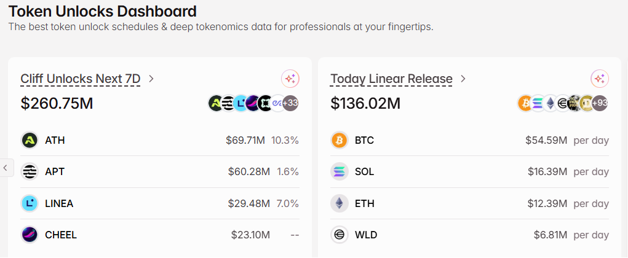Select the SOL $16.39M per day row
This screenshot has height=258, width=628.
(x=470, y=171)
